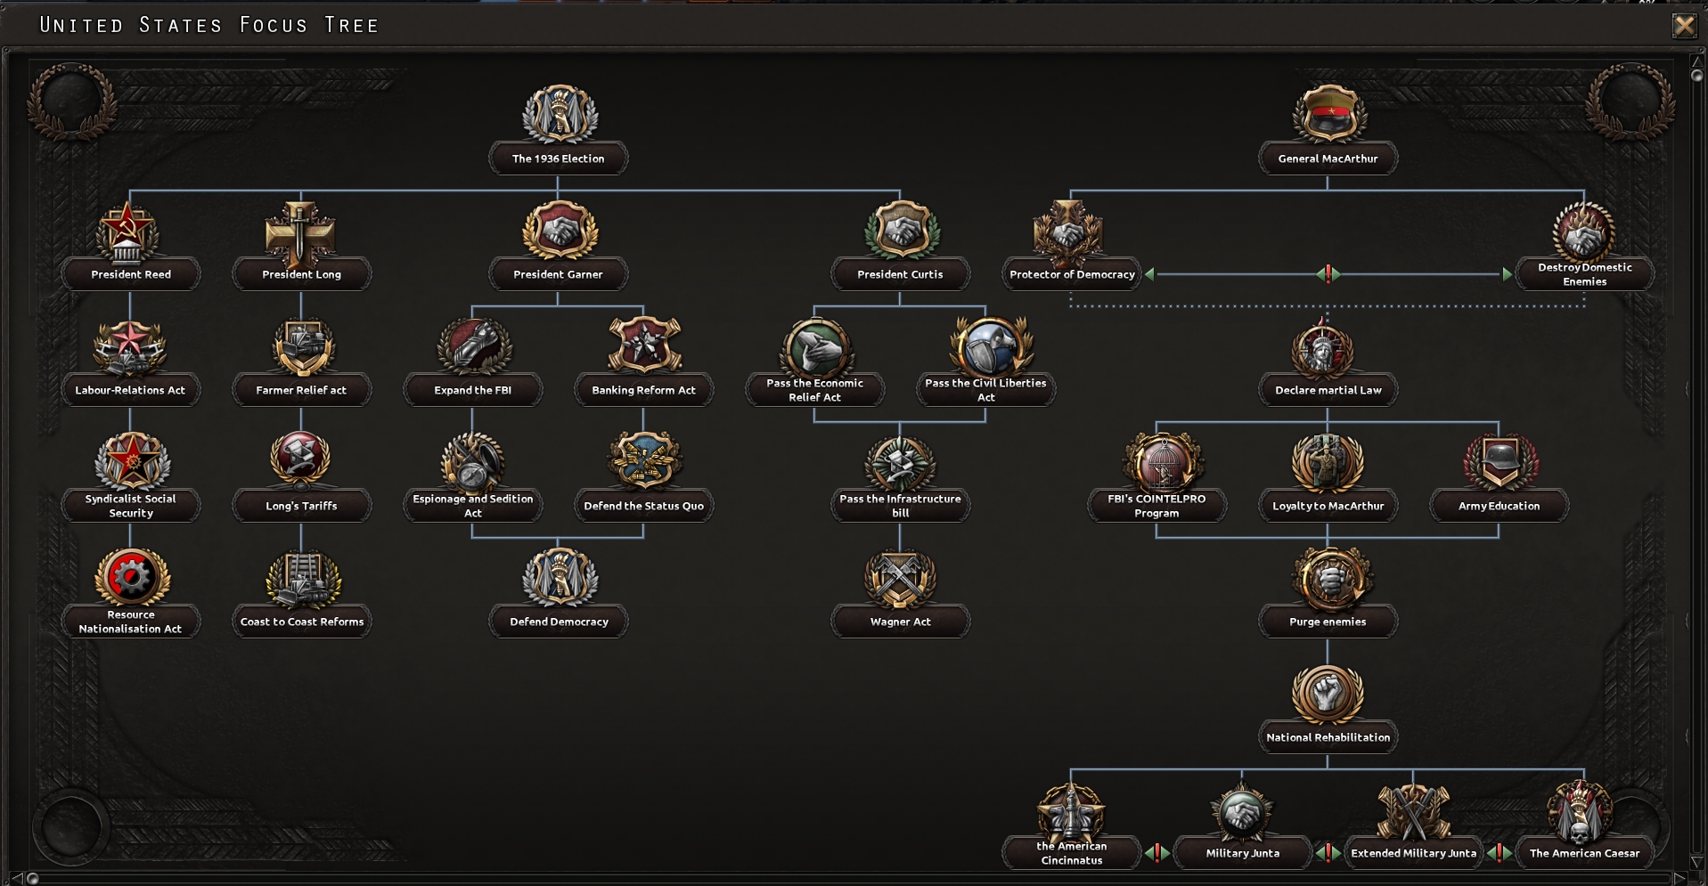Image resolution: width=1708 pixels, height=886 pixels.
Task: Open the Expand the FBI focus icon
Action: [473, 345]
